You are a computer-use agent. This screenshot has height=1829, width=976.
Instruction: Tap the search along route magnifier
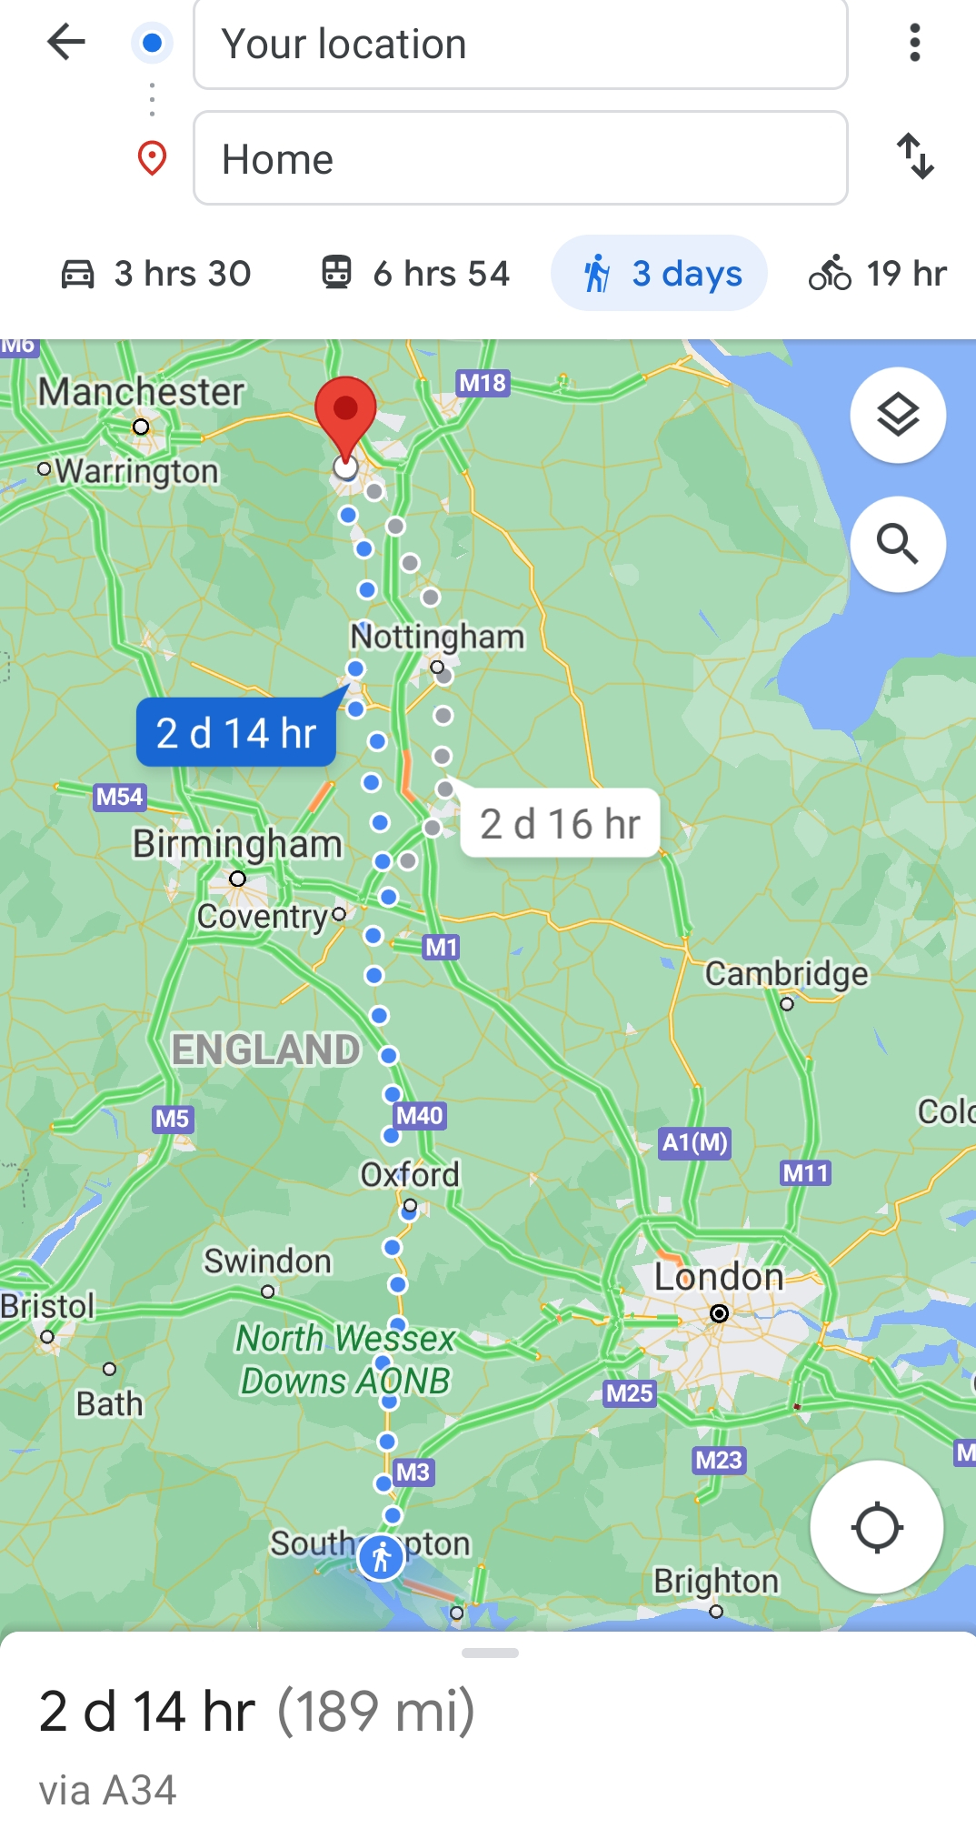[898, 544]
